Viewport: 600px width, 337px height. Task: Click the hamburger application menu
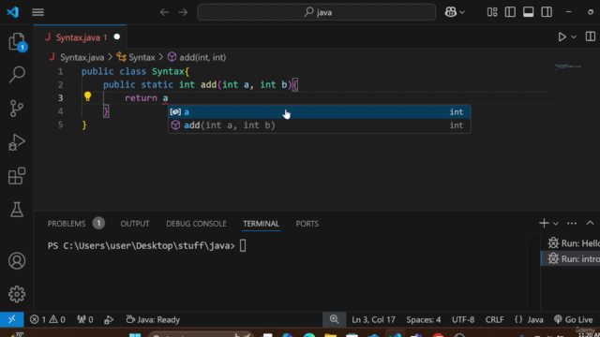pos(37,12)
